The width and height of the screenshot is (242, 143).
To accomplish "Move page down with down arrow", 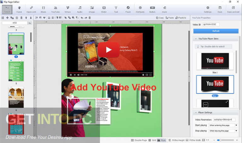I will [31, 18].
